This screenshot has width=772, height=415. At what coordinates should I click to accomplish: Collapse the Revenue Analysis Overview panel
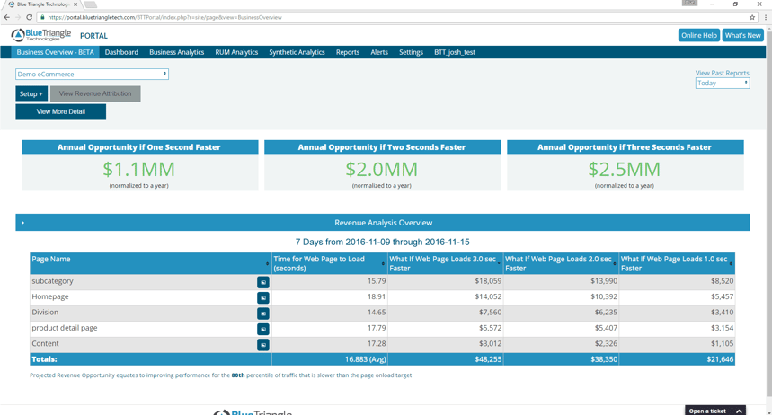(x=23, y=223)
